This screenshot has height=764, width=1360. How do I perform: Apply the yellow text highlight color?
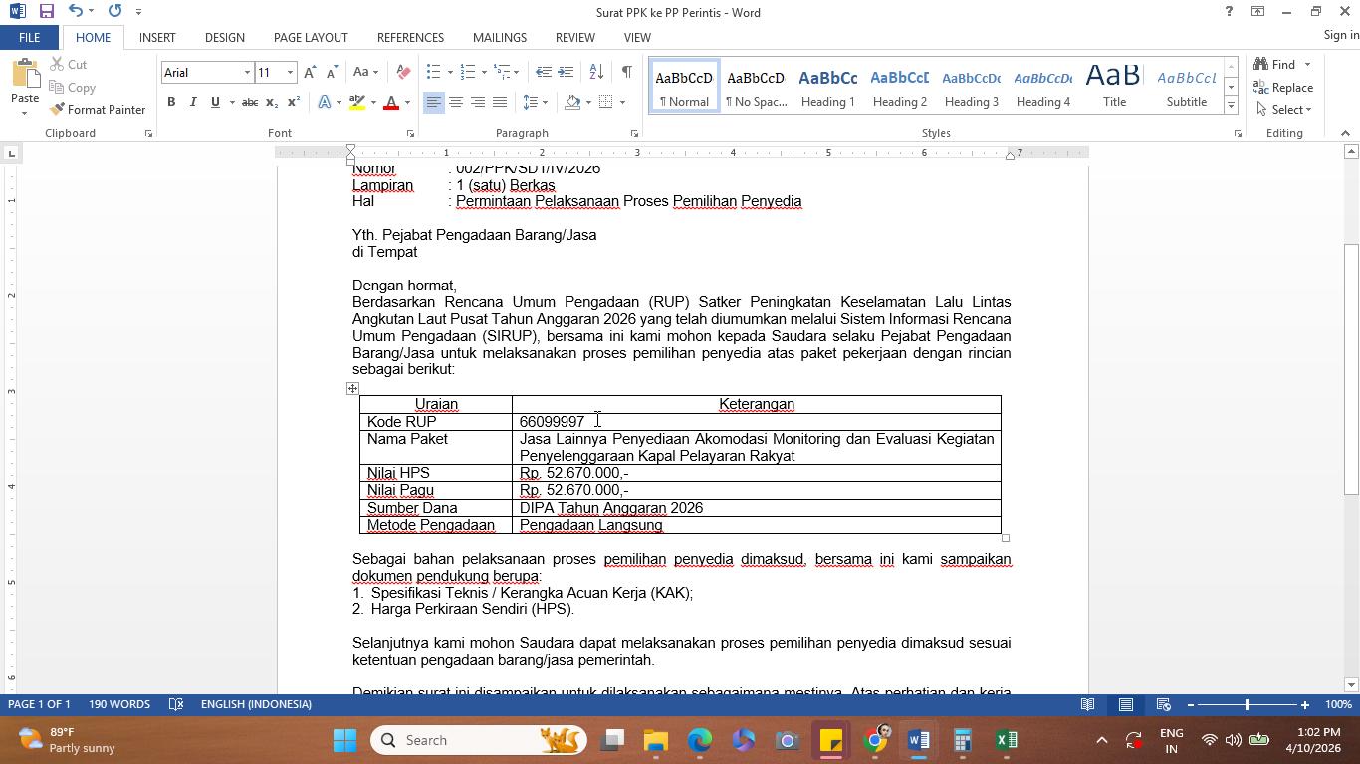pyautogui.click(x=357, y=102)
